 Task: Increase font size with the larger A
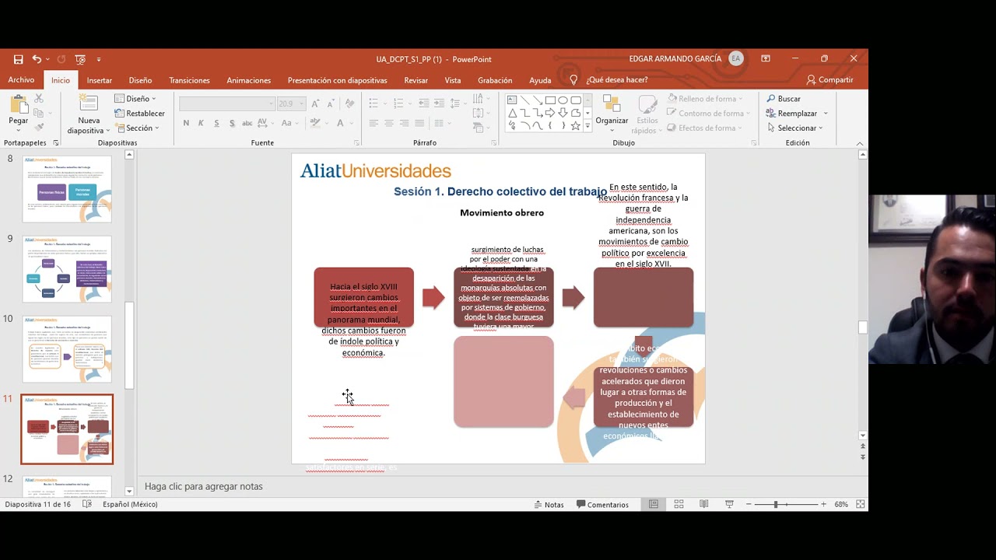tap(315, 103)
